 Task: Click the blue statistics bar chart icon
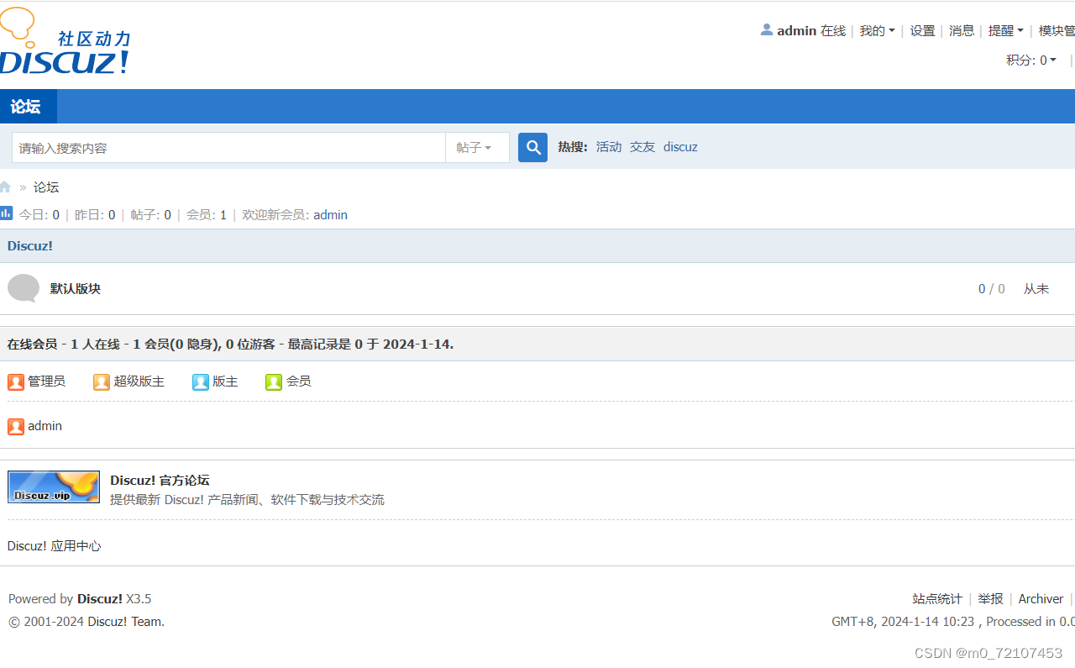(x=6, y=213)
